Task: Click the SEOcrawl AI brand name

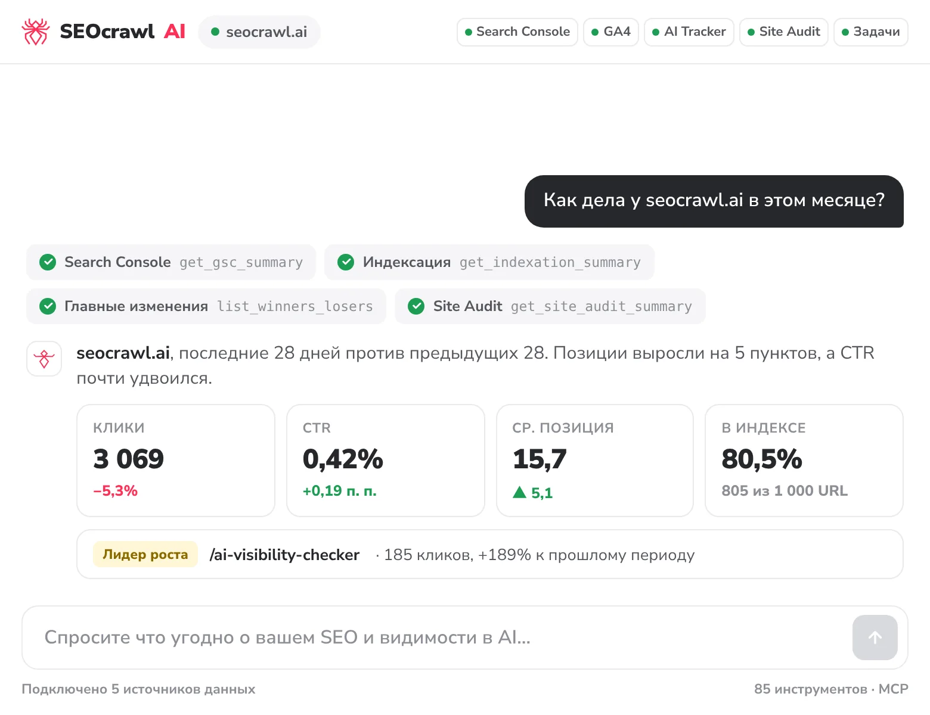Action: 123,32
